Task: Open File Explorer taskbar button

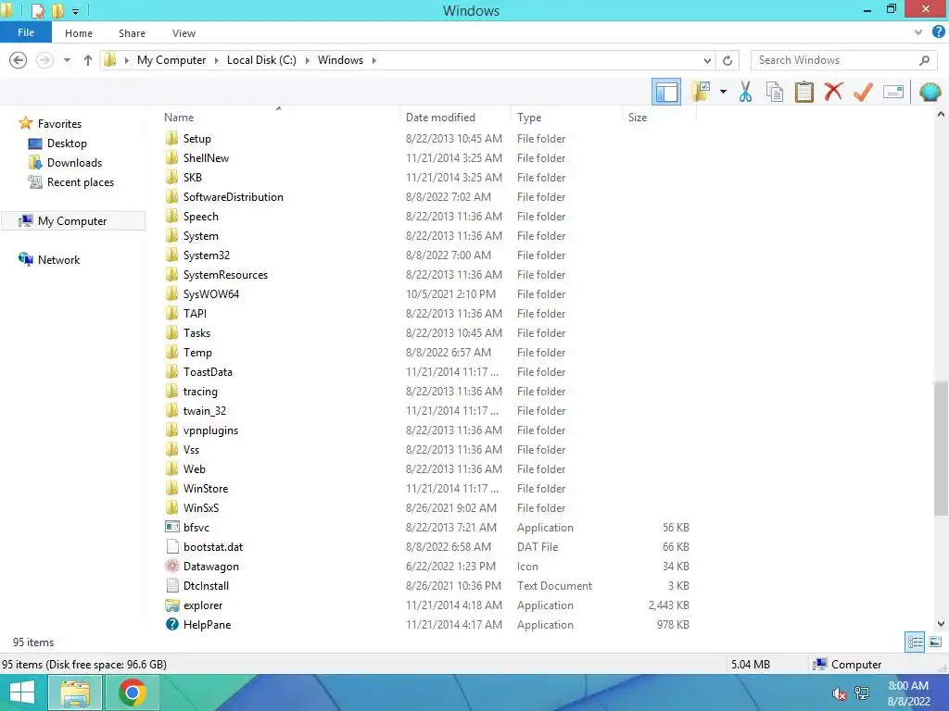Action: 74,692
